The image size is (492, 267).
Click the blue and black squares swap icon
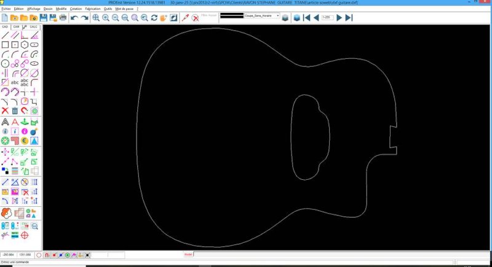5,171
